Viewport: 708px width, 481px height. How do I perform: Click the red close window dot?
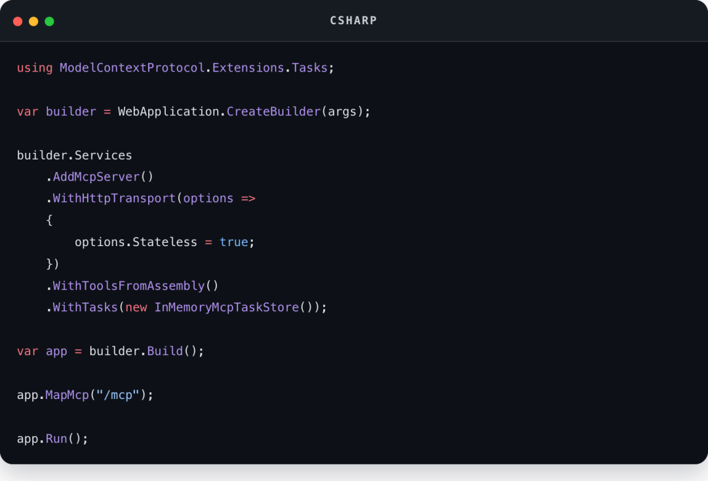pyautogui.click(x=18, y=21)
